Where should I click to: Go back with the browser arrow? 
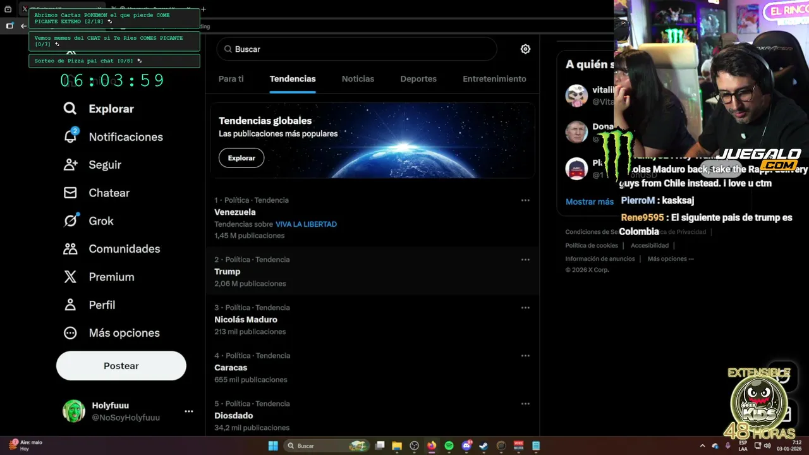pyautogui.click(x=23, y=26)
